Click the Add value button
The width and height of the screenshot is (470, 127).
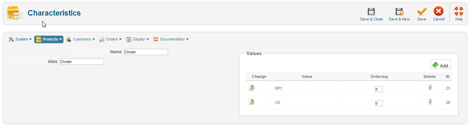[x=440, y=65]
